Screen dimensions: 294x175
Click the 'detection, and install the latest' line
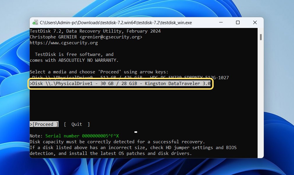pos(111,153)
